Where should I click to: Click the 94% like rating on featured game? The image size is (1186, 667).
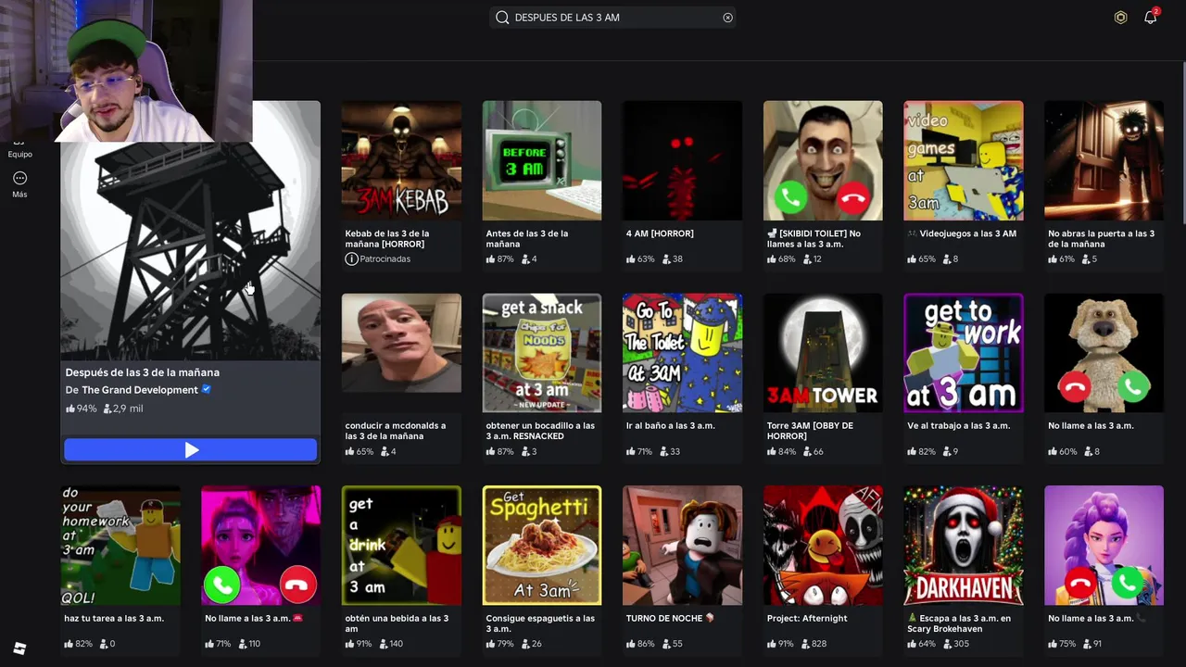(x=82, y=409)
